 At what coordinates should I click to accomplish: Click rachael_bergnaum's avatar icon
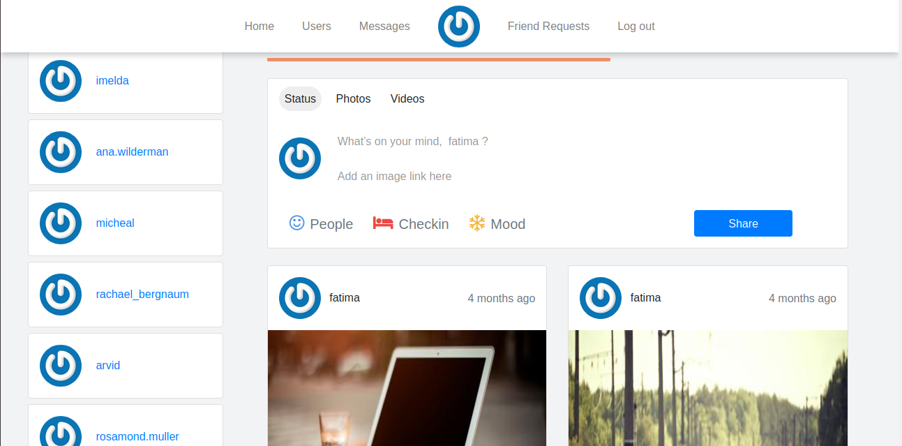pyautogui.click(x=61, y=295)
